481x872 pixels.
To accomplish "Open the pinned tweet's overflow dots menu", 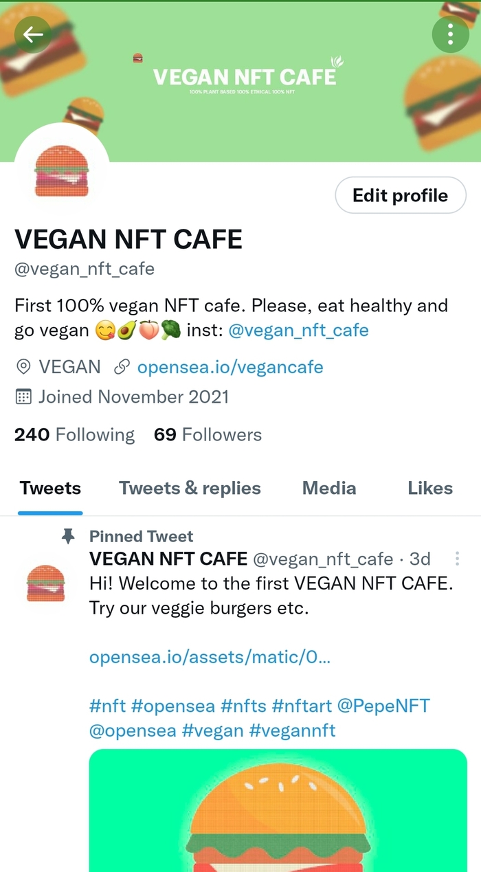I will pyautogui.click(x=458, y=558).
